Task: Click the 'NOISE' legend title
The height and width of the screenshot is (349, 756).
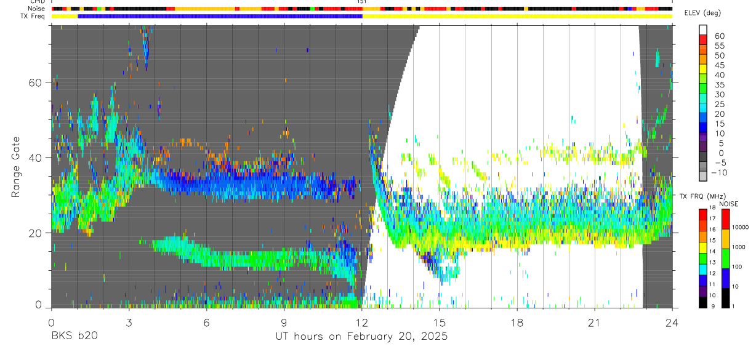Action: click(728, 204)
